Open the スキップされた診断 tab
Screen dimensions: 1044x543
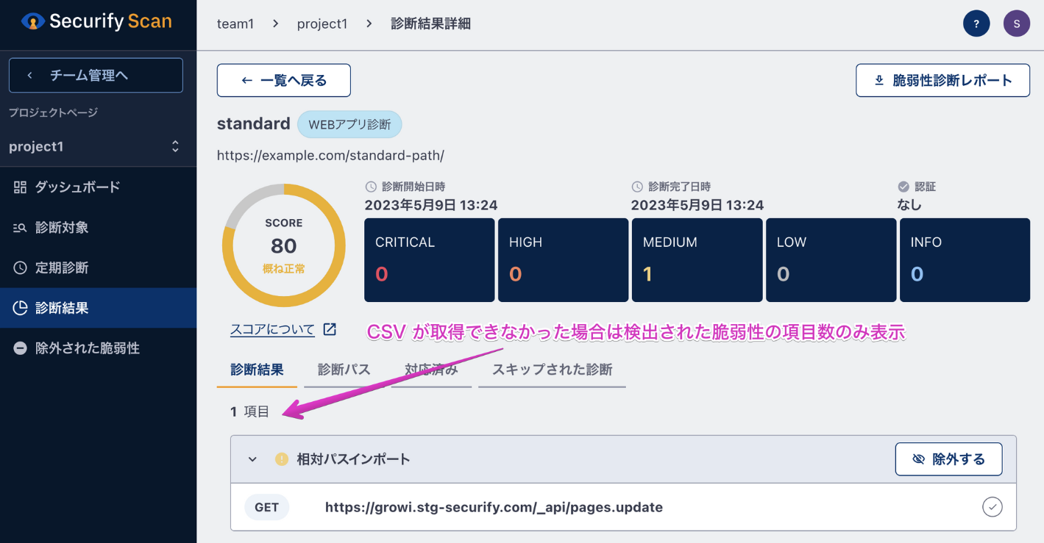click(x=552, y=371)
